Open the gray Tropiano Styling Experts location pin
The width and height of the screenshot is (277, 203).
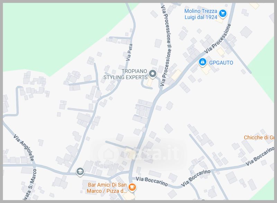(x=152, y=74)
